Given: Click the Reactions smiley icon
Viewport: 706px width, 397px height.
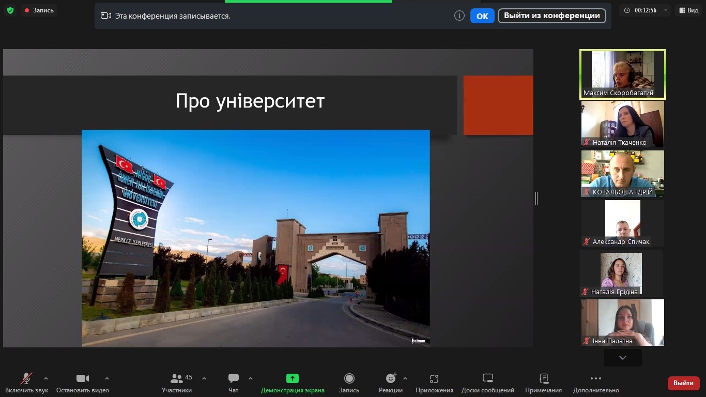Looking at the screenshot, I should [x=391, y=379].
